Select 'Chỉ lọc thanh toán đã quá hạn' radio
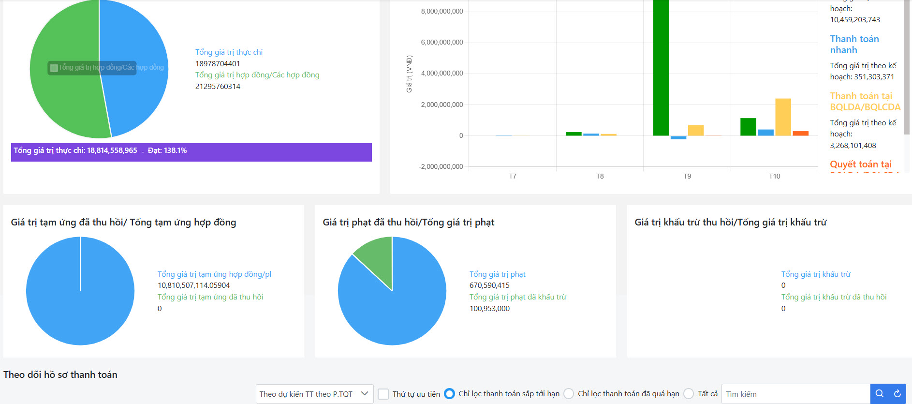912x404 pixels. (x=569, y=394)
